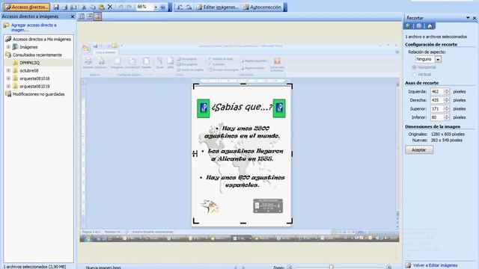Click the Izquierda crop value field
Image resolution: width=479 pixels, height=269 pixels.
[437, 91]
